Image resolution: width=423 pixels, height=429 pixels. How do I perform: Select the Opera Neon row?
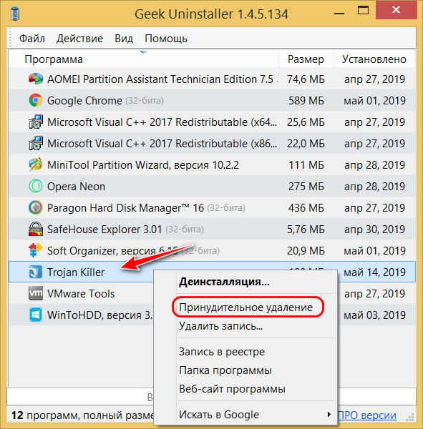point(212,187)
